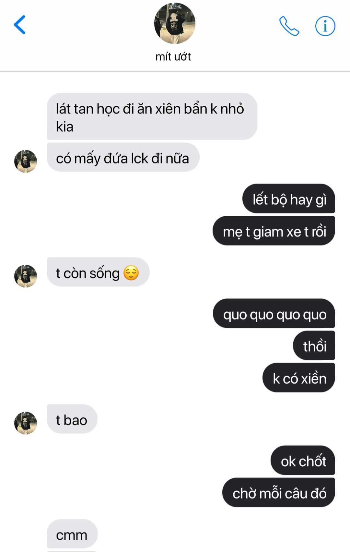Image resolution: width=350 pixels, height=552 pixels.
Task: Start a voice call with the phone icon
Action: 289,26
